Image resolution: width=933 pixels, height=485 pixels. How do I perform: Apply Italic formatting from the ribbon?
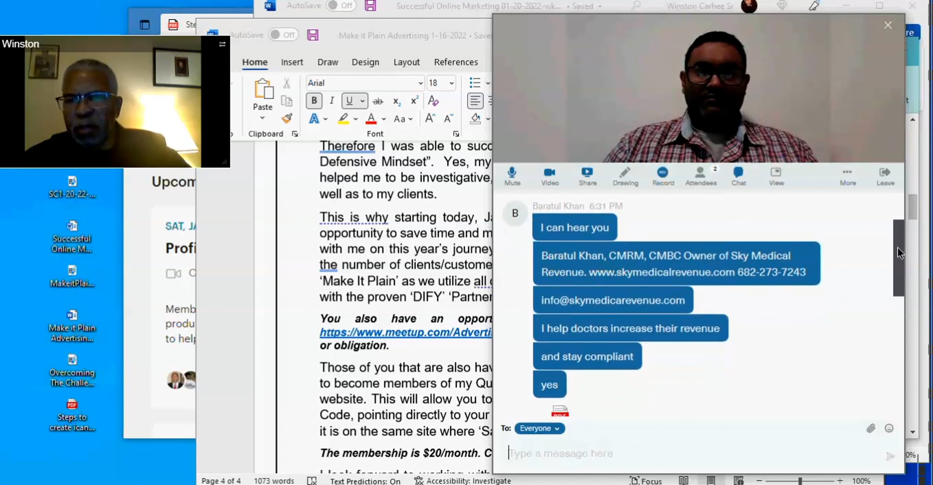coord(332,101)
